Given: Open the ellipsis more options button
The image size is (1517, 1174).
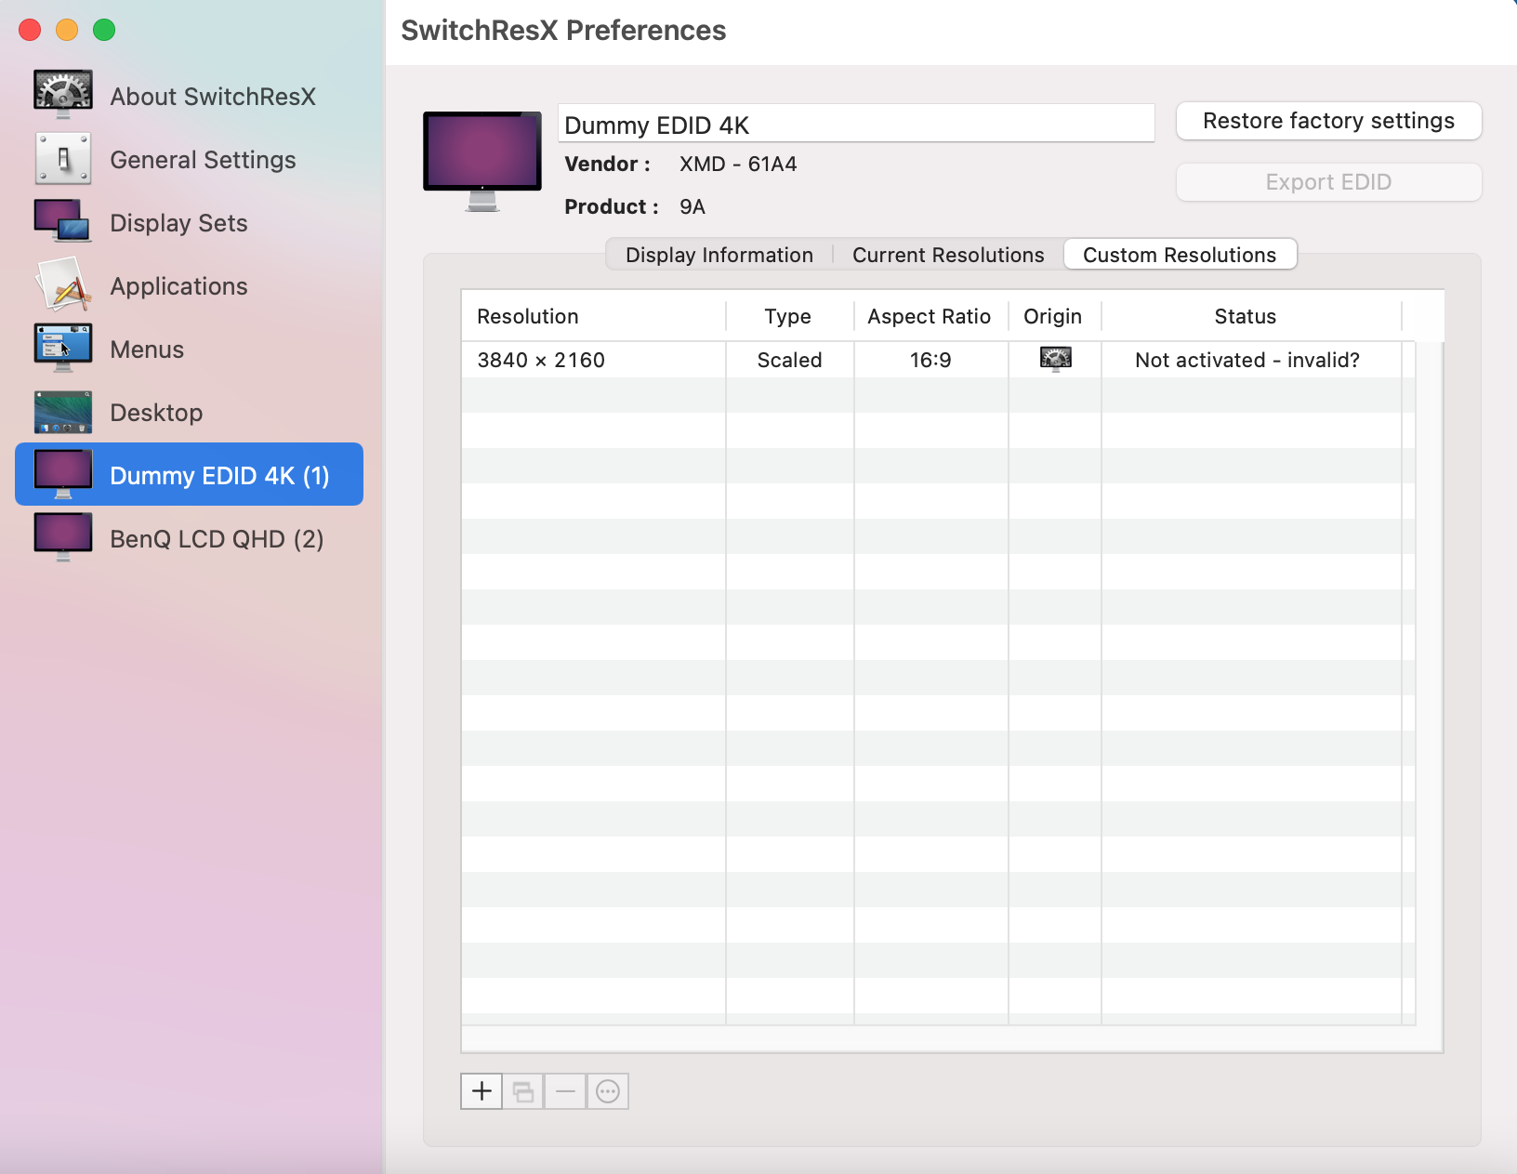Looking at the screenshot, I should tap(608, 1091).
